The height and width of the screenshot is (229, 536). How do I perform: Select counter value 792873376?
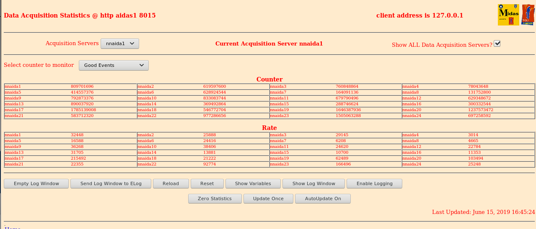tap(82, 98)
